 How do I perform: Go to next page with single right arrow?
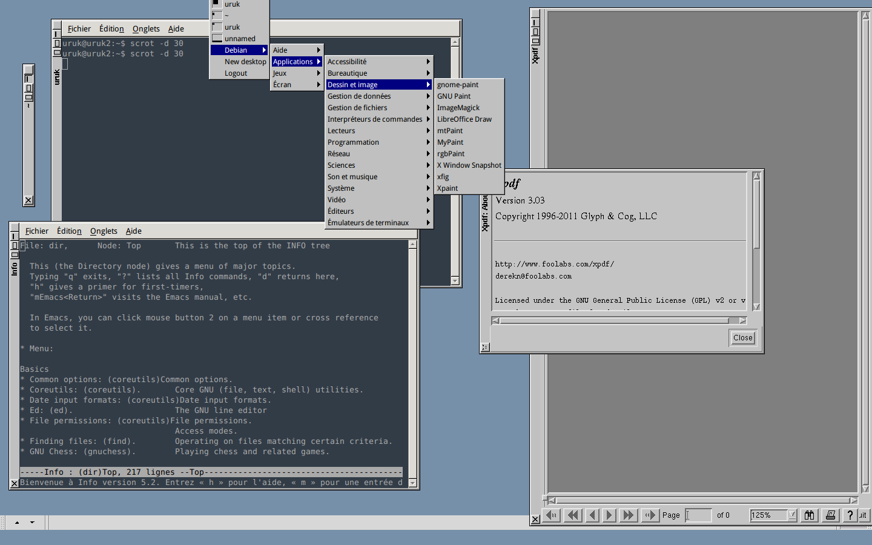pos(609,515)
